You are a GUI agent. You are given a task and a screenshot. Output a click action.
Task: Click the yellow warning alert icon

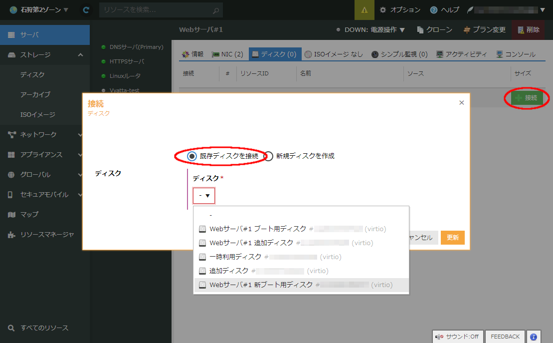click(364, 10)
